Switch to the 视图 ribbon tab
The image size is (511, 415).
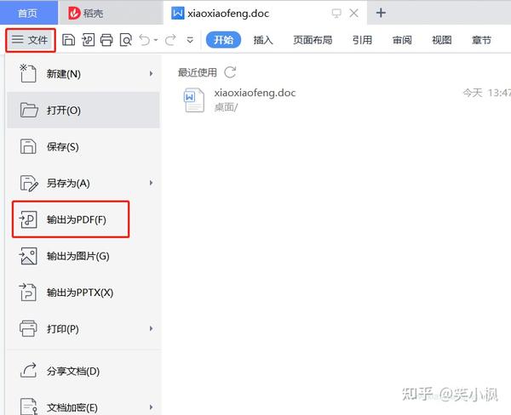[441, 40]
